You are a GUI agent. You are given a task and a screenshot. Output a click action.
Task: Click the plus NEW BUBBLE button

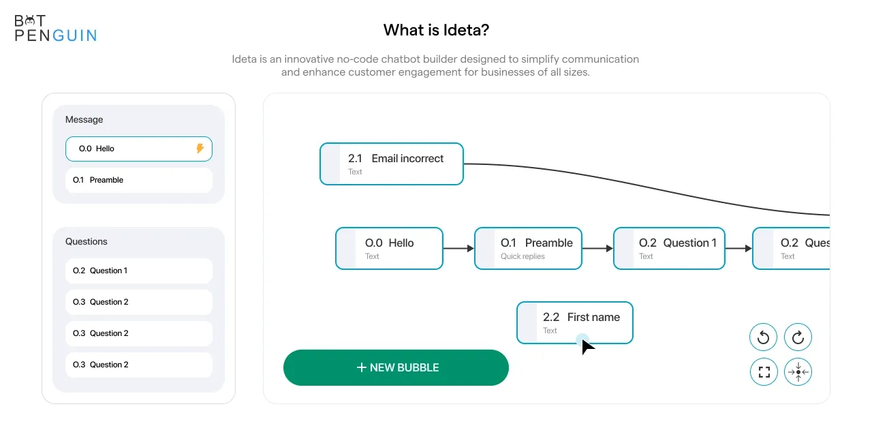coord(396,367)
